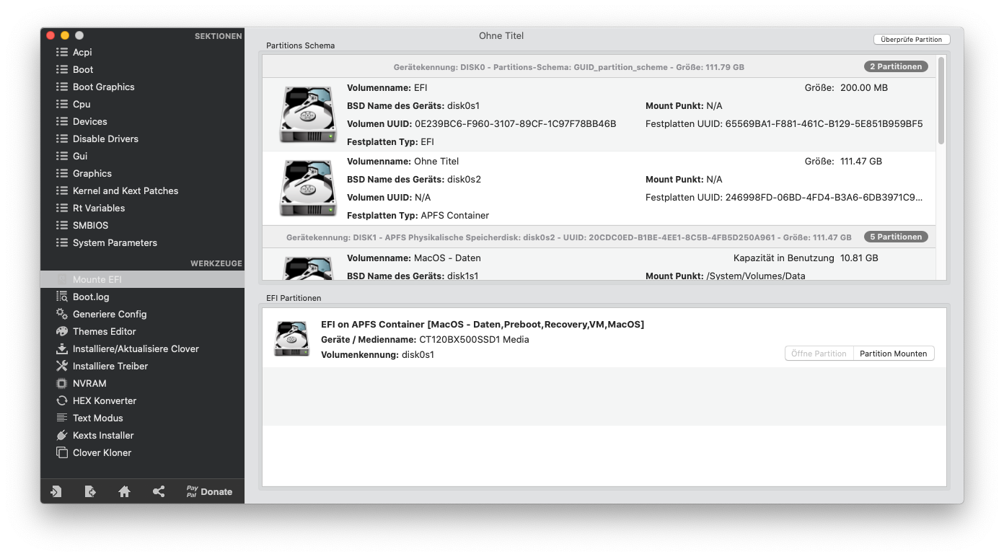The width and height of the screenshot is (1004, 557).
Task: Open Themes Editor from the tools list
Action: coord(104,331)
